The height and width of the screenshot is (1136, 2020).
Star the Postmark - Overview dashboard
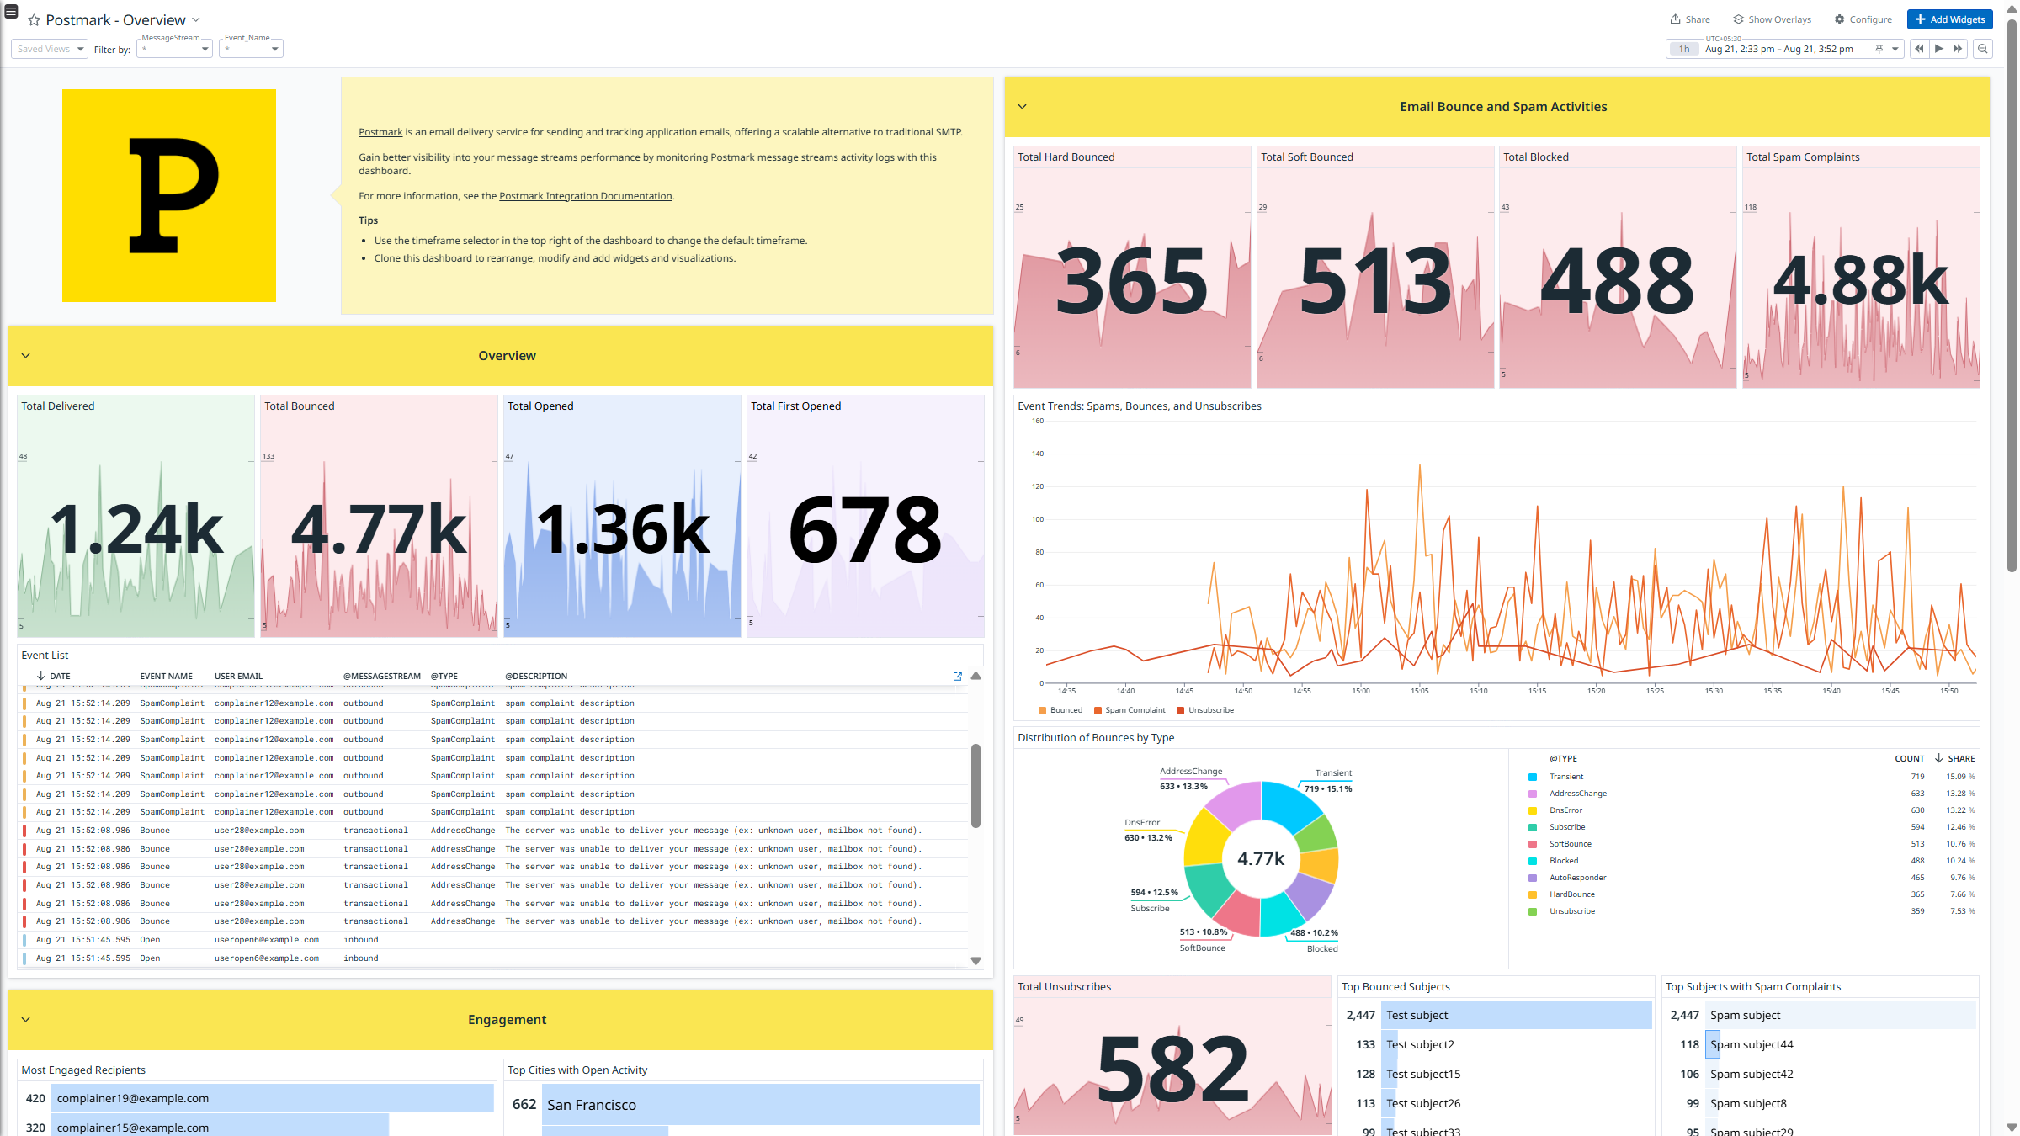[x=34, y=20]
